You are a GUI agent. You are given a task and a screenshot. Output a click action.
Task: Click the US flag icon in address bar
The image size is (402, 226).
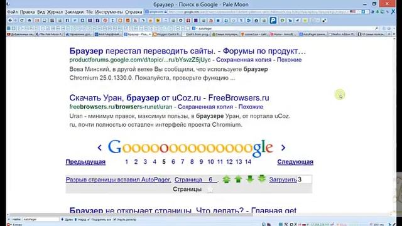352,12
